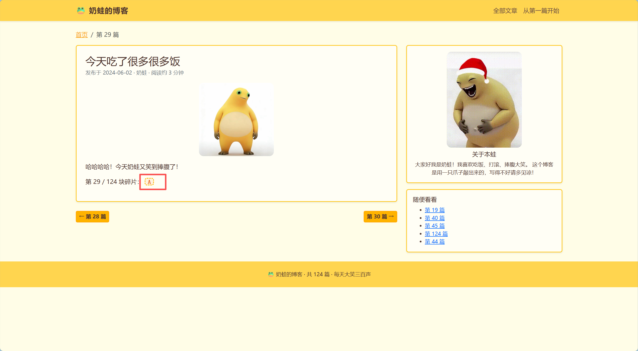Viewport: 638px width, 351px height.
Task: Go to previous post 第 28 篇
Action: coord(92,217)
